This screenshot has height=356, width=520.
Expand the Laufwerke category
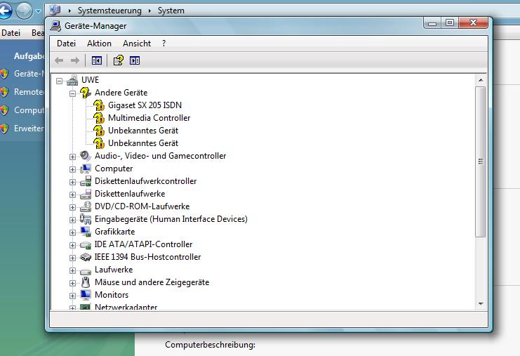(72, 270)
